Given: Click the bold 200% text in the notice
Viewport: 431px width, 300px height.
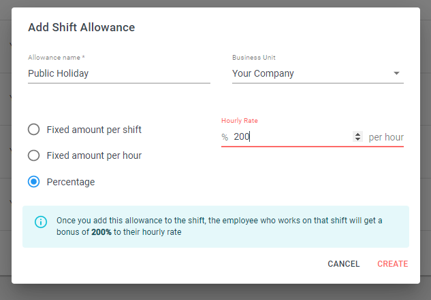Looking at the screenshot, I should click(x=101, y=232).
